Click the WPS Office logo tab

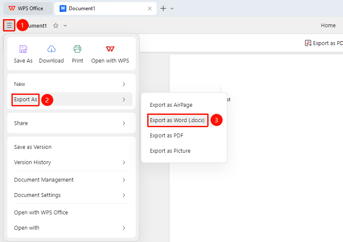click(28, 9)
